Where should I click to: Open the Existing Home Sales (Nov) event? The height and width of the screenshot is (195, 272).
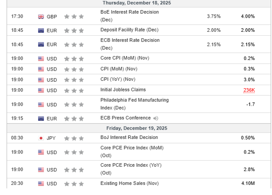(x=130, y=184)
